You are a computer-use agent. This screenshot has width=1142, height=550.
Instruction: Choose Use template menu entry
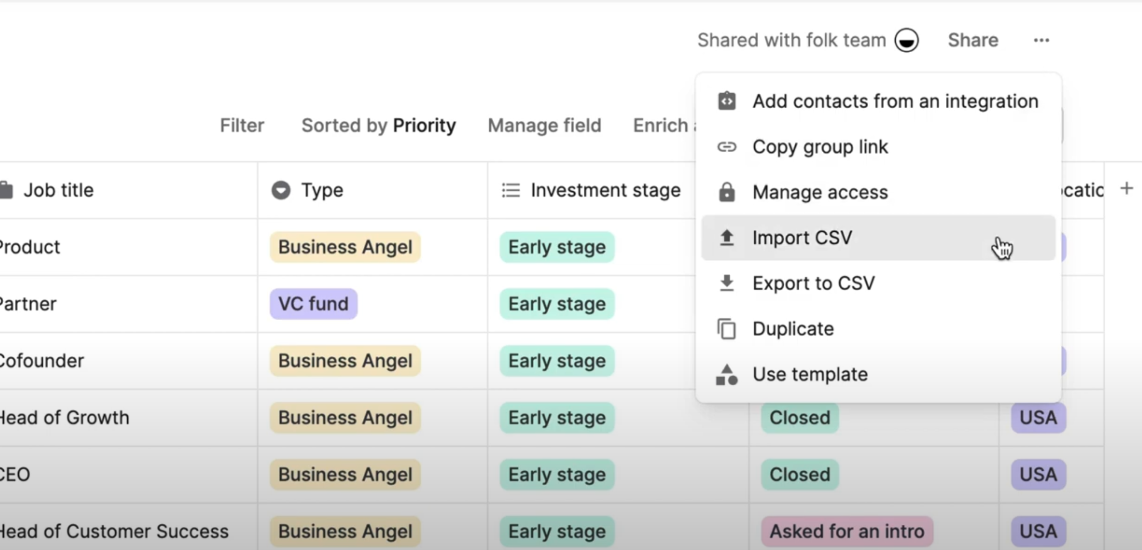(809, 375)
